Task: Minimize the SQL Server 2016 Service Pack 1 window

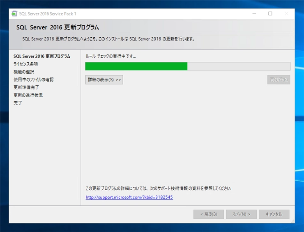Action: point(254,14)
